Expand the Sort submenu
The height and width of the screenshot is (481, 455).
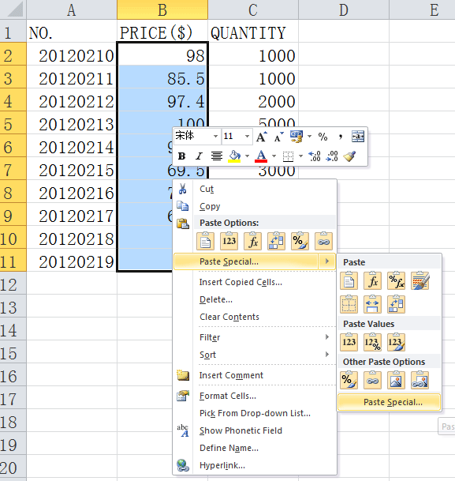click(x=327, y=355)
